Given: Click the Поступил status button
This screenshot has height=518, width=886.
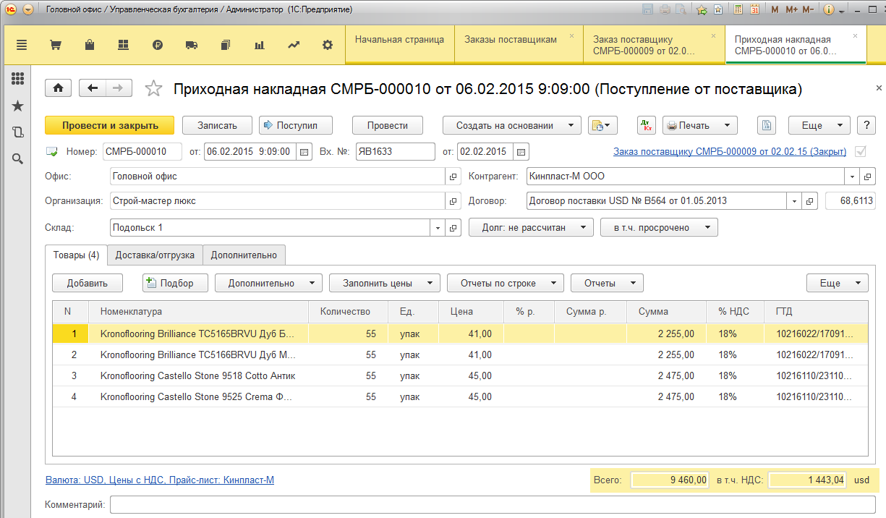Looking at the screenshot, I should point(296,125).
